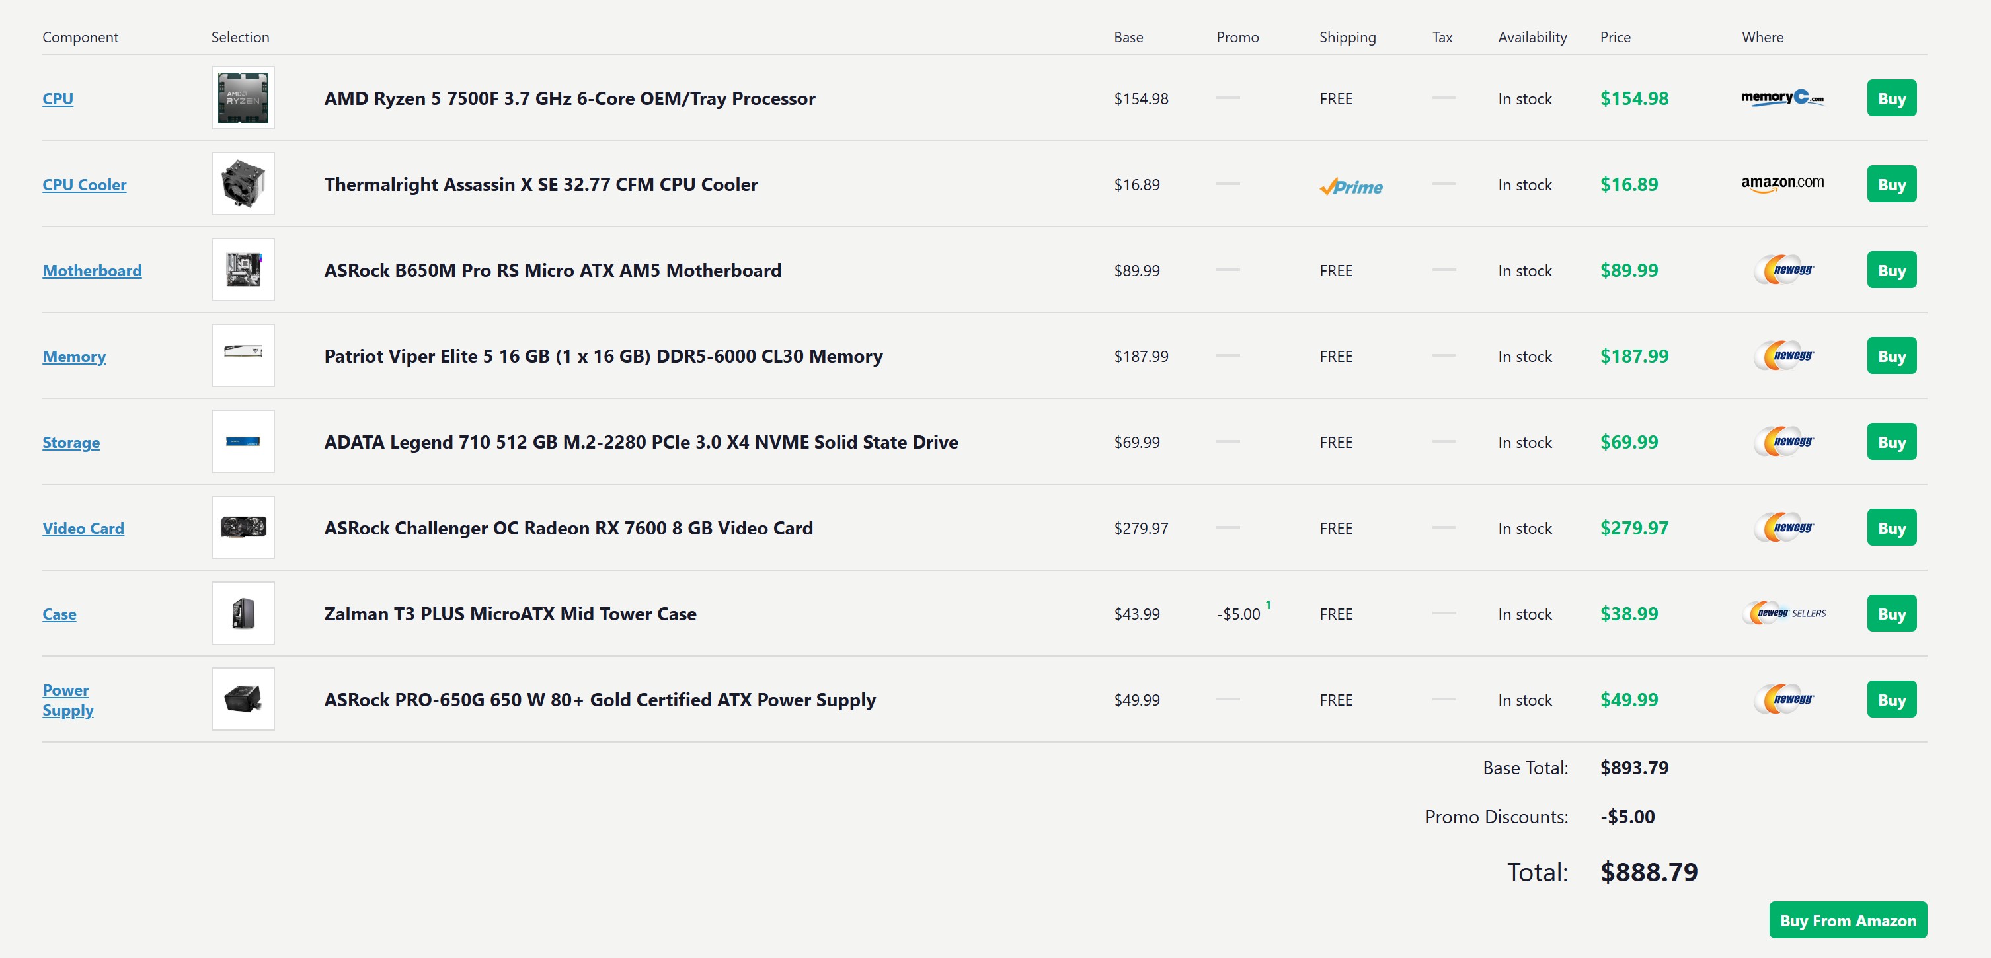Click the $154.98 green CPU price
Image resolution: width=1991 pixels, height=958 pixels.
point(1634,99)
